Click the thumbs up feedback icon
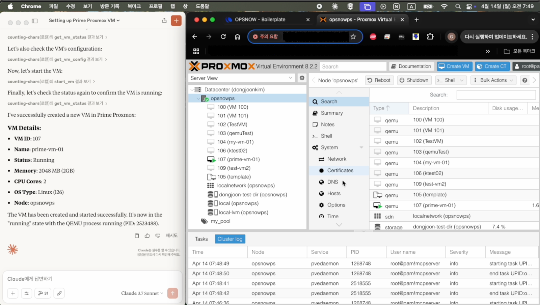Viewport: 540px width, 305px height. tap(147, 235)
